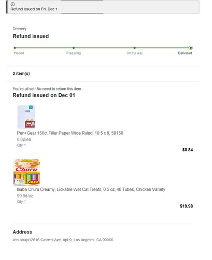Click the 2 item(s) section header
Viewport: 212px width, 260px height.
point(21,73)
